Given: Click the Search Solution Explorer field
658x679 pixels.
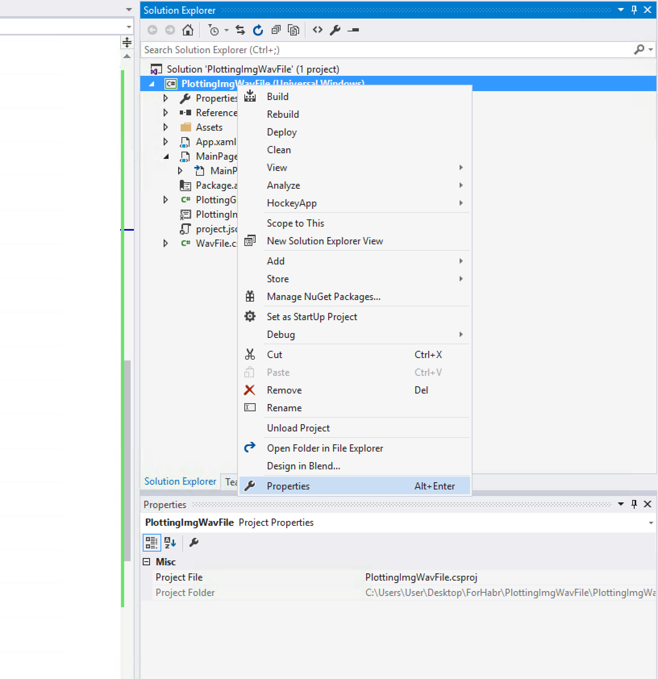Looking at the screenshot, I should point(387,50).
